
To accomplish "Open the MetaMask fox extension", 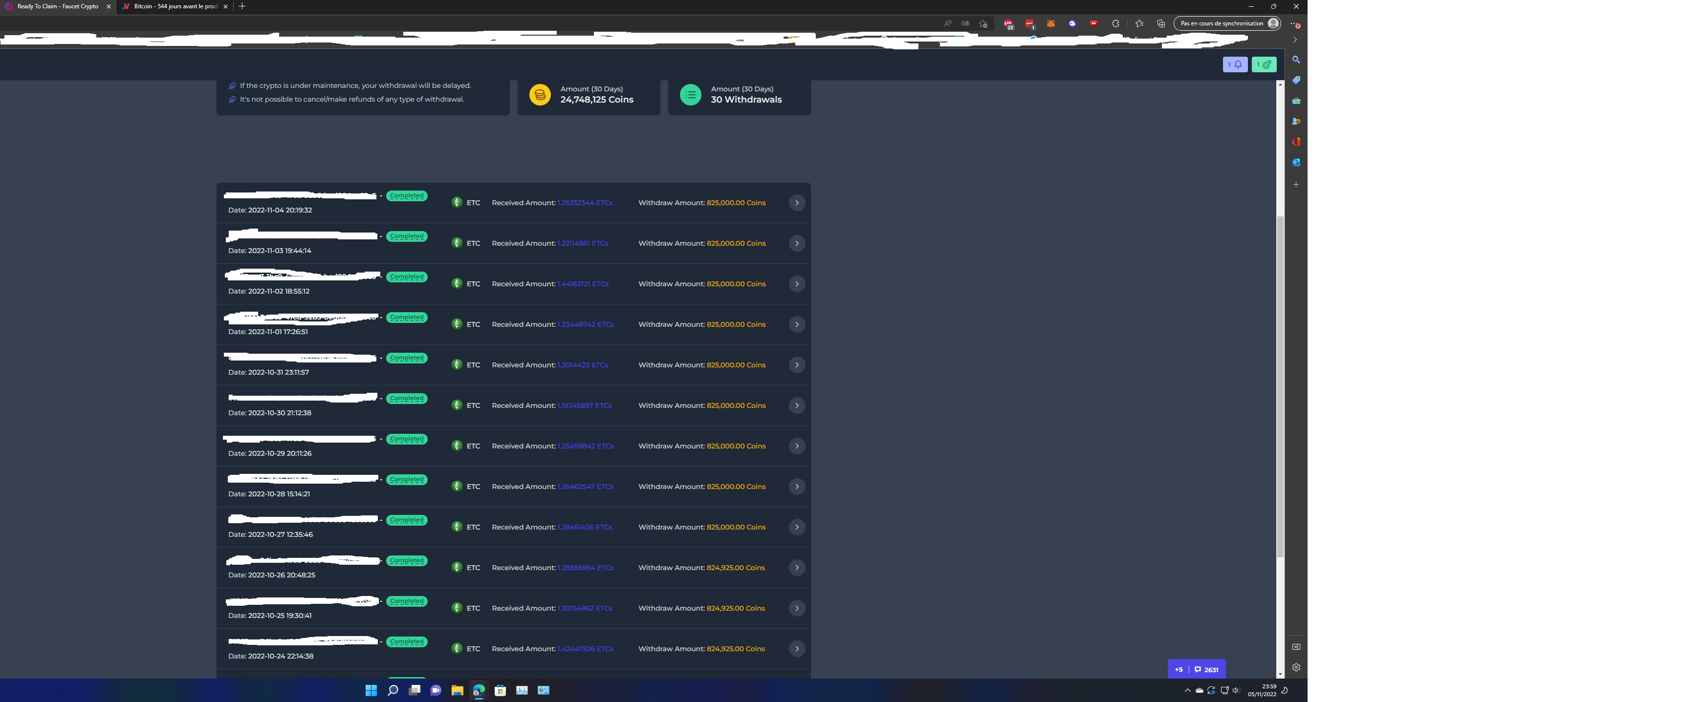I will [x=1050, y=23].
